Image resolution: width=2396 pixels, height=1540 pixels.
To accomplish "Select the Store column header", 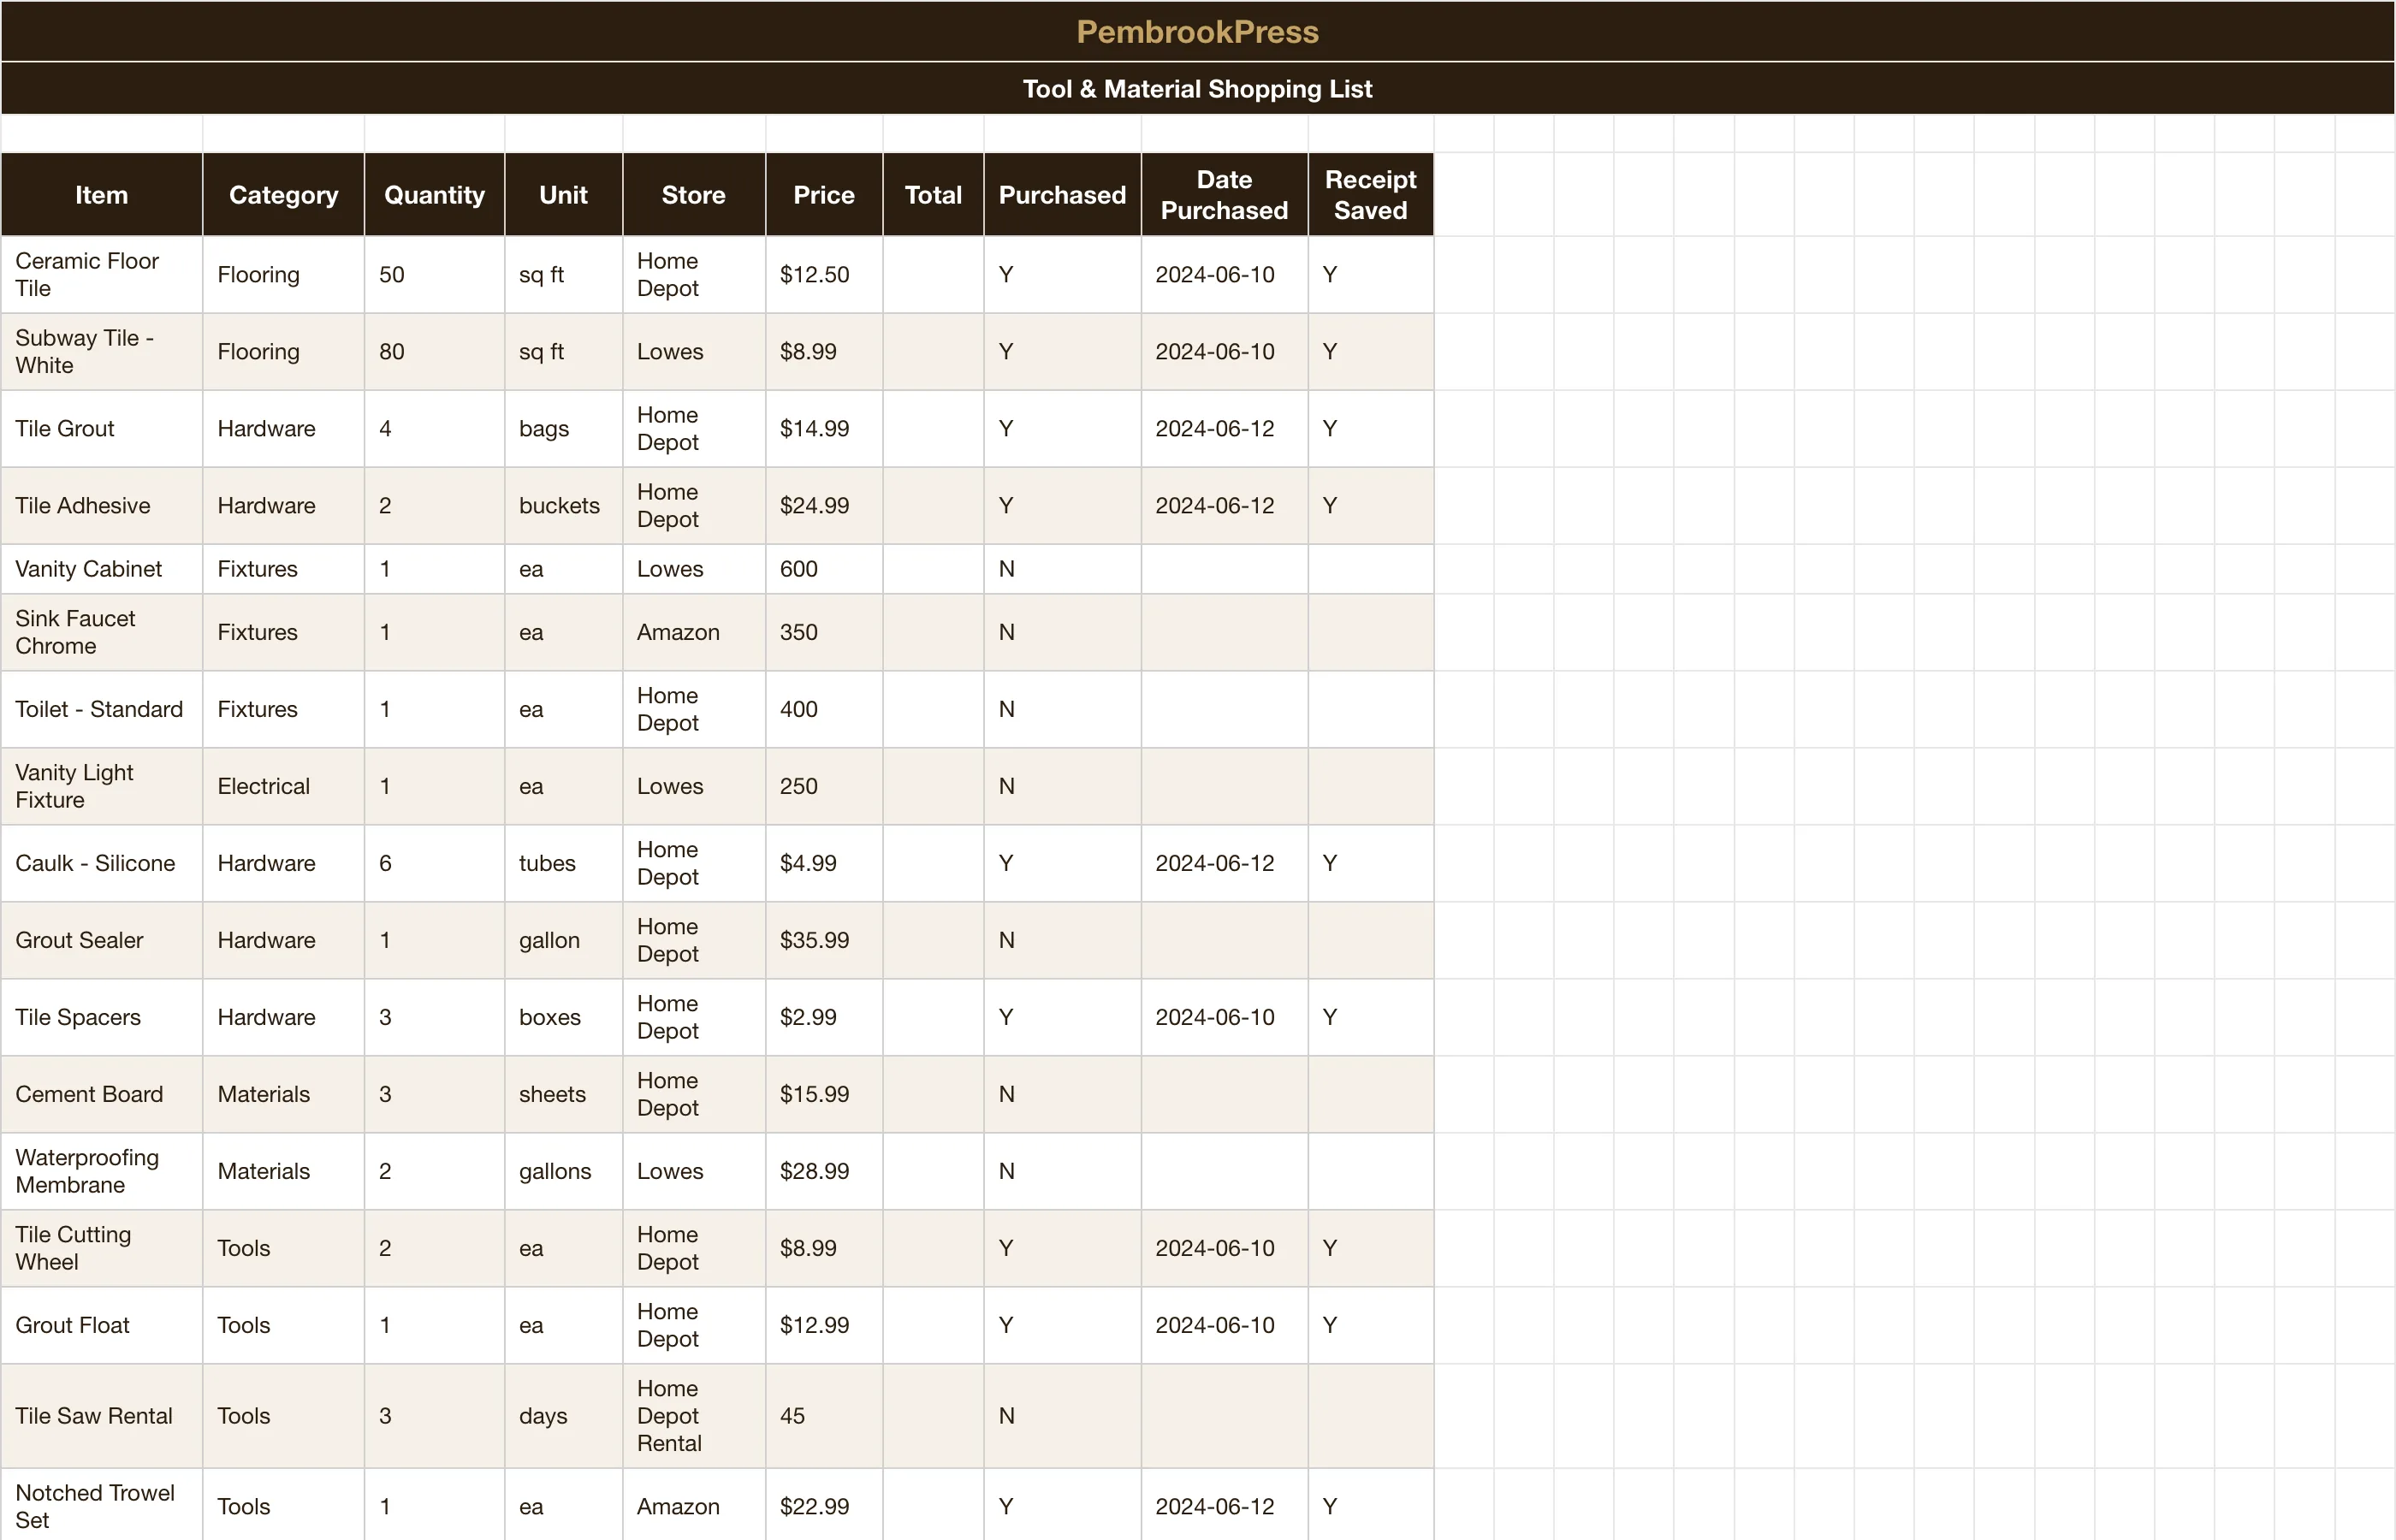I will tap(694, 195).
